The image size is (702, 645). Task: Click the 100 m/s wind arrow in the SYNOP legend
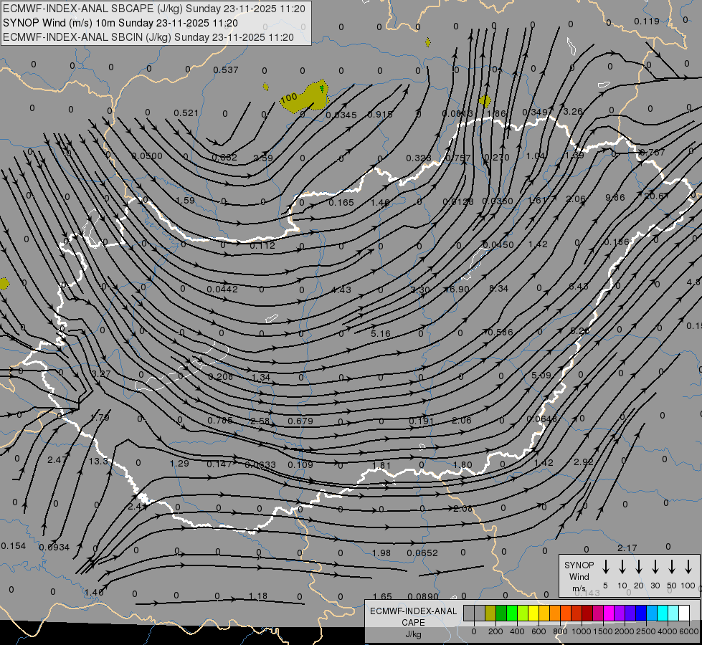pos(688,567)
